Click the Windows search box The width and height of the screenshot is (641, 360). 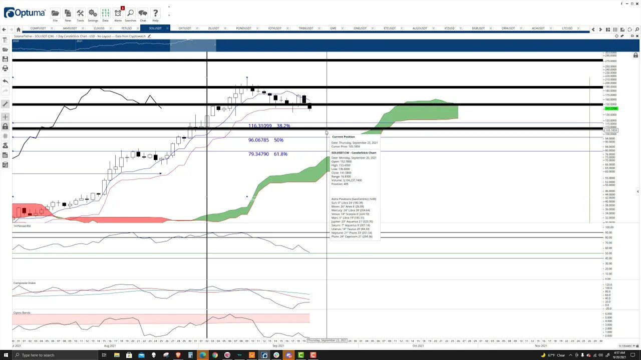[55, 355]
